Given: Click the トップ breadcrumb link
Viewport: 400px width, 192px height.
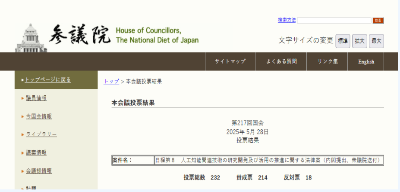Looking at the screenshot, I should pos(111,82).
